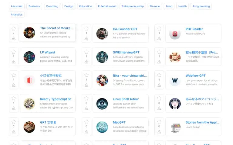Upvote LP Wizard

point(14,52)
